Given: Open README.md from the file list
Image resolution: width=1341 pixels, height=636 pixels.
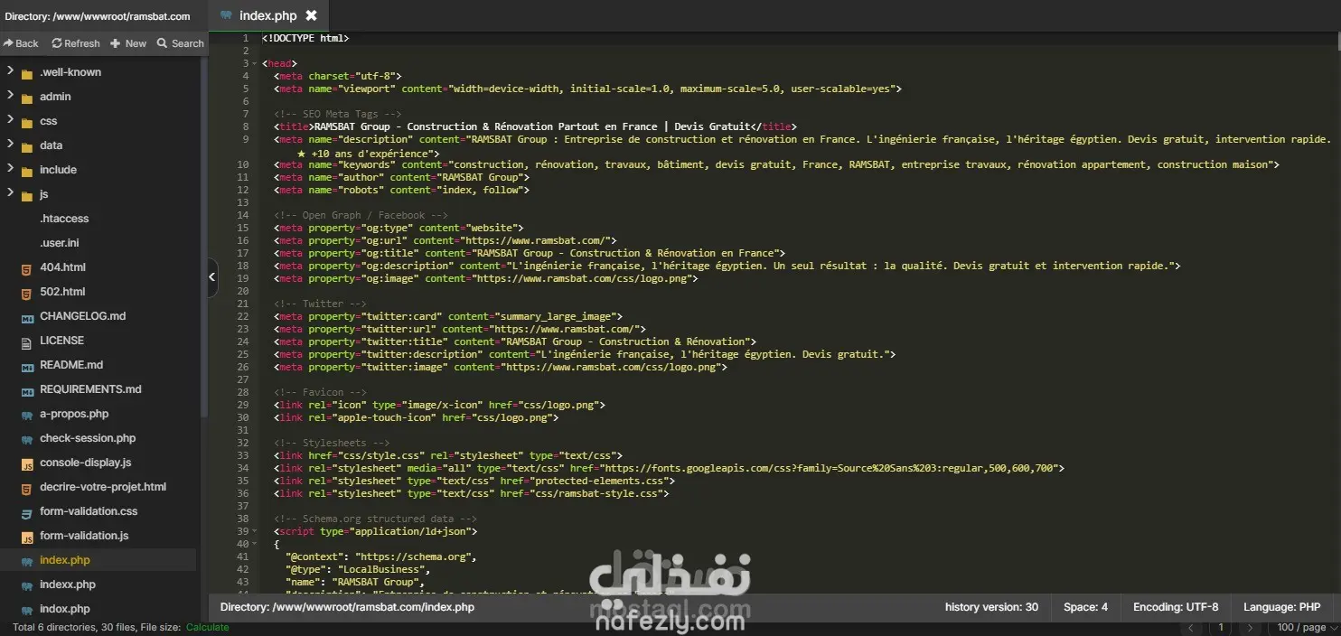Looking at the screenshot, I should coord(71,365).
